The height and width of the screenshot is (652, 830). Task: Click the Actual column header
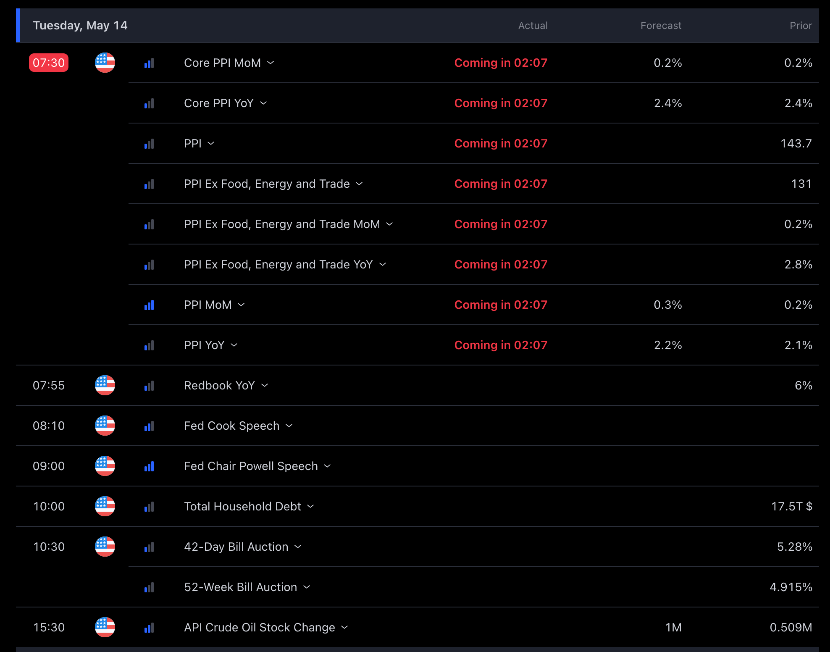tap(533, 26)
